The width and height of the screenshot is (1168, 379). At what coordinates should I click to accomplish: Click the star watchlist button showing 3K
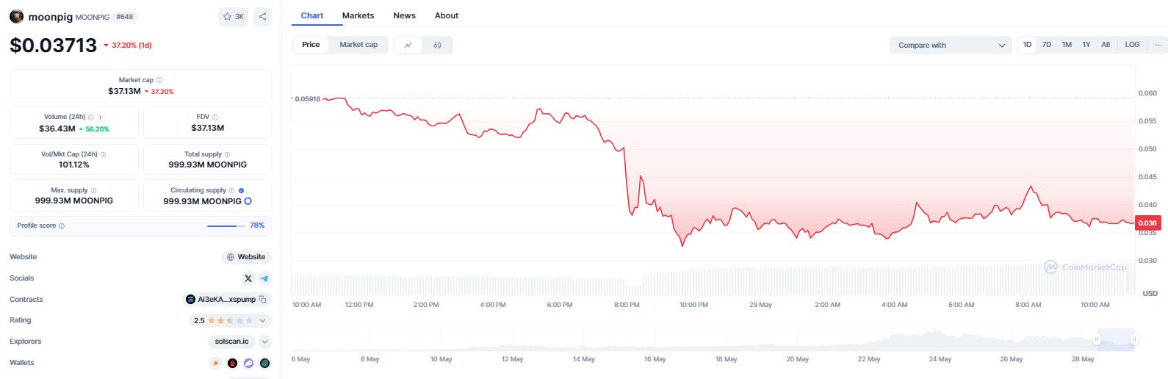pos(233,17)
